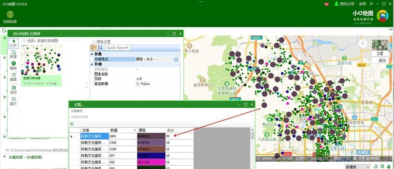Click the Quick Search field
The height and width of the screenshot is (169, 394).
(x=117, y=48)
